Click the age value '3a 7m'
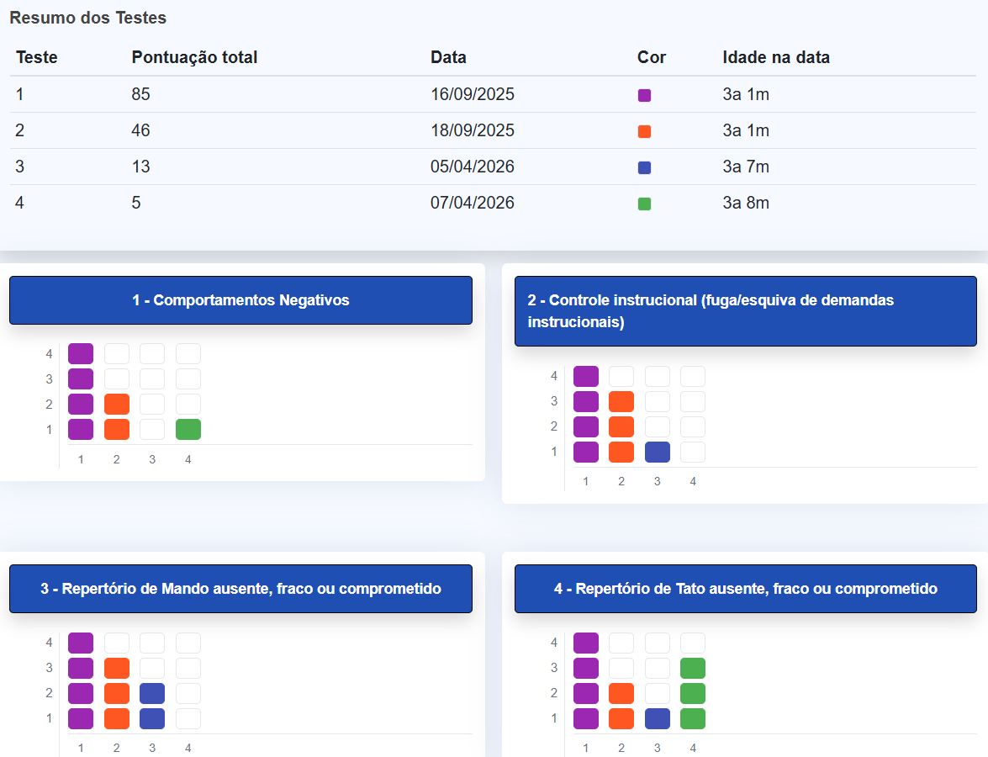 pyautogui.click(x=745, y=167)
